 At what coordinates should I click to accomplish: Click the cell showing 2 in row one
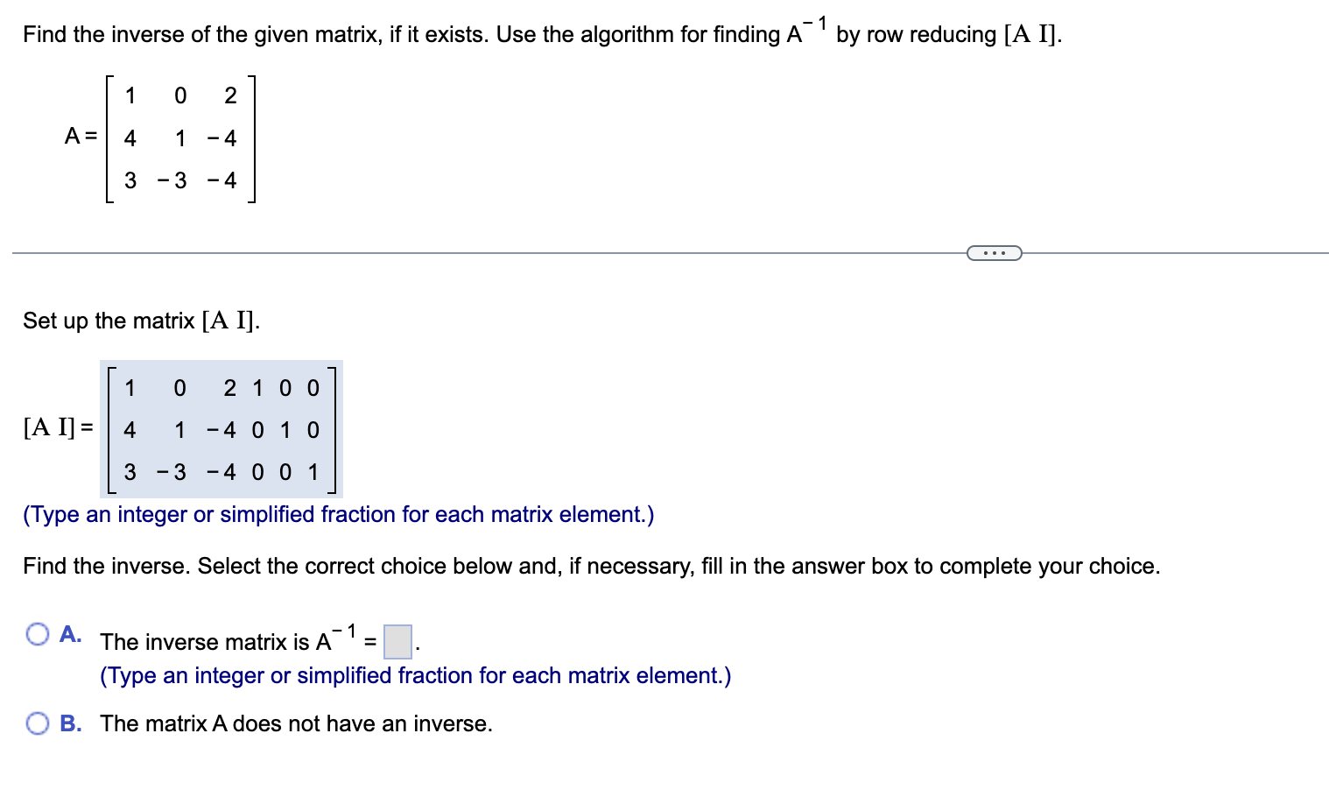(x=229, y=388)
